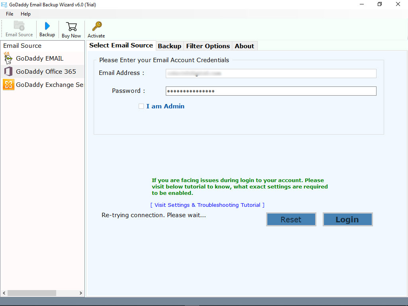Viewport: 408px width, 306px height.
Task: Click the 'I am Admin' label text
Action: (x=165, y=106)
